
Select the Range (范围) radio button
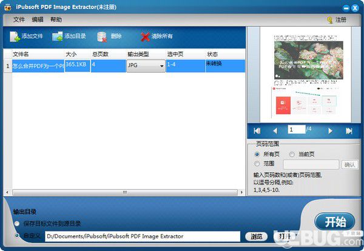tap(257, 164)
